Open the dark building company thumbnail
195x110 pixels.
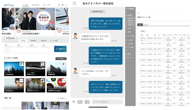pos(57,69)
